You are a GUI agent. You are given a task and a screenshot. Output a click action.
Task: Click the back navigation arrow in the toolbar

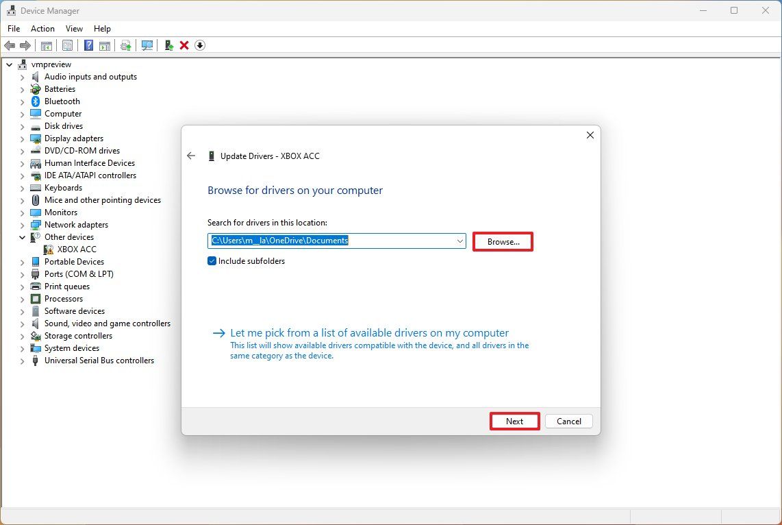[x=10, y=45]
